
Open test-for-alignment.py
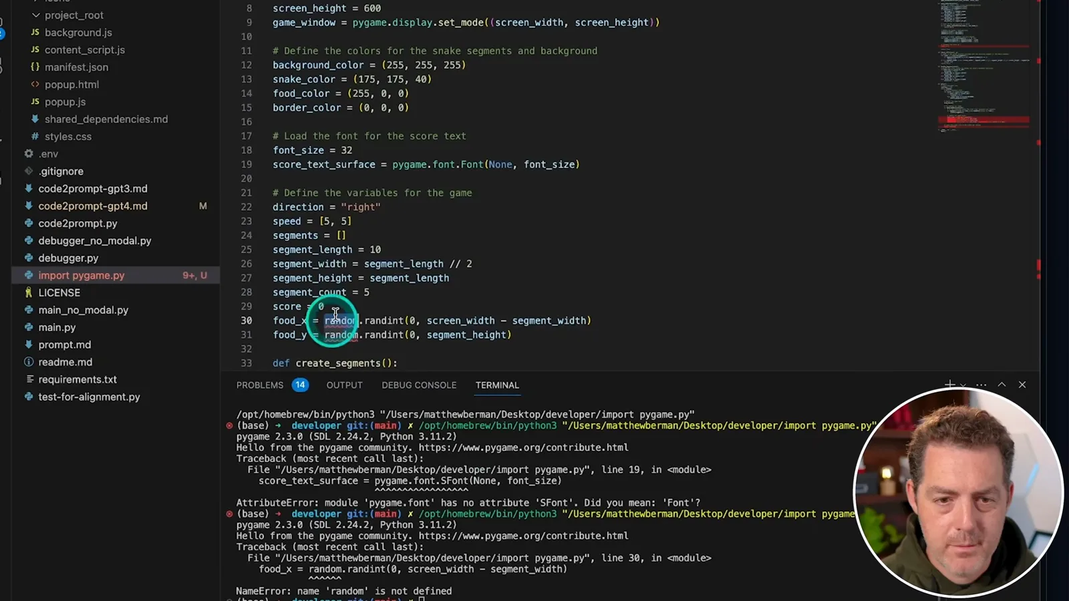(x=89, y=397)
